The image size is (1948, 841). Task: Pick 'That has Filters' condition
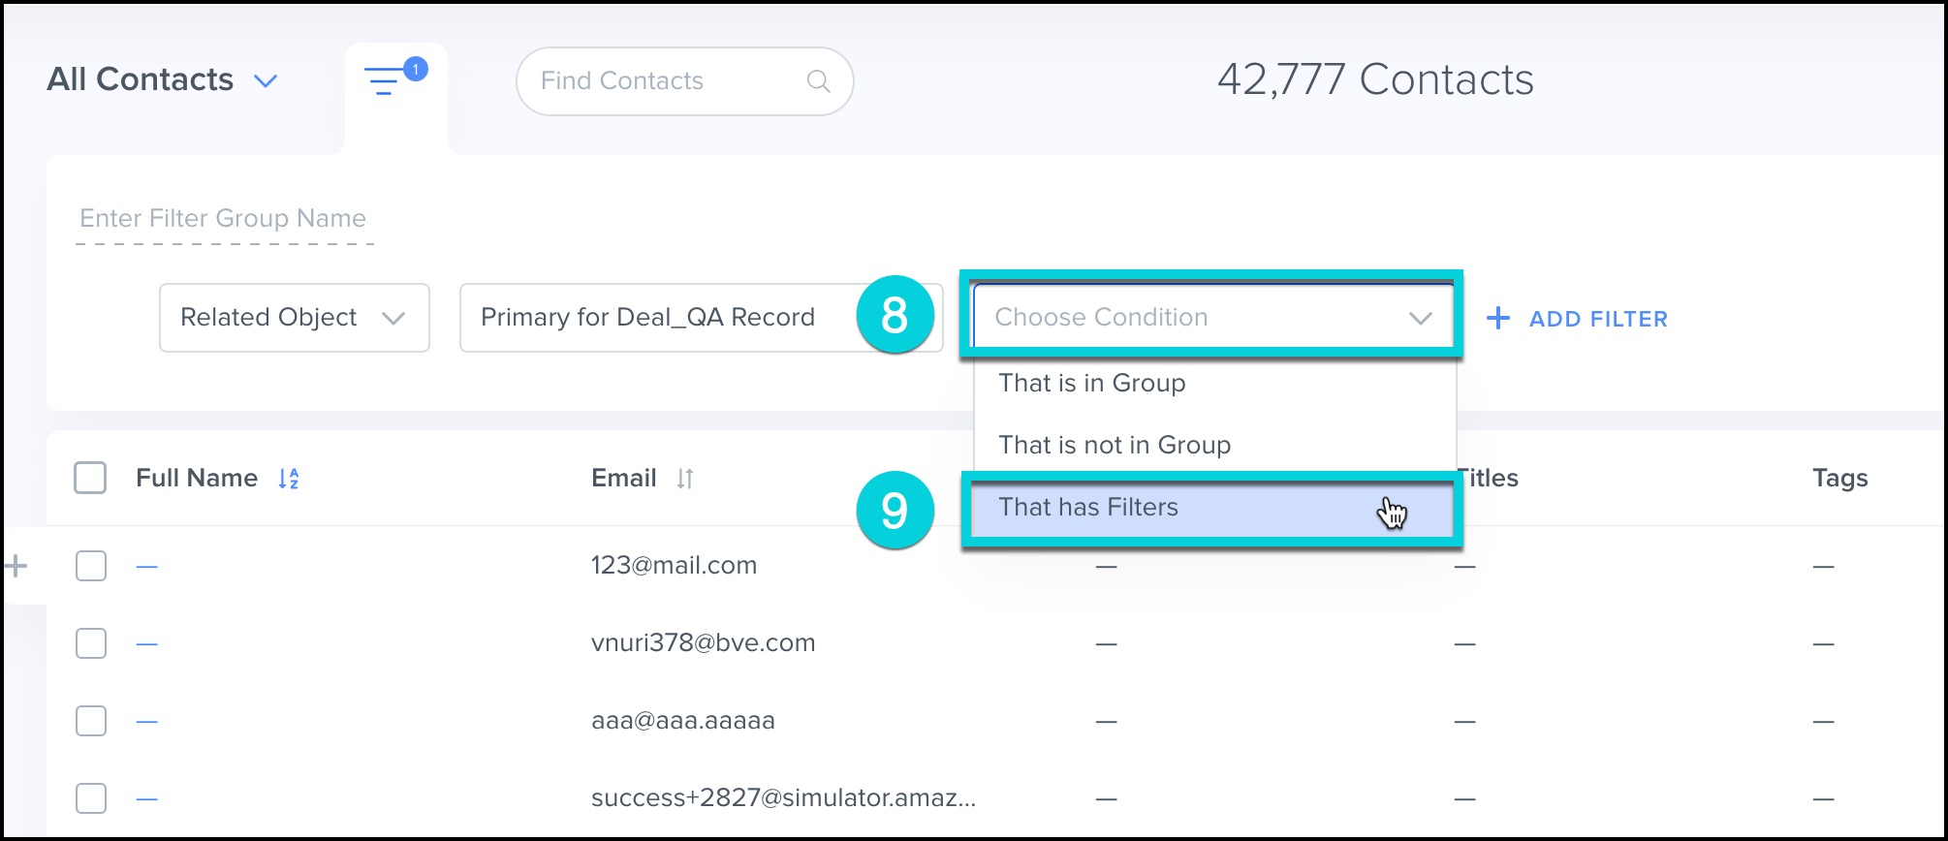tap(1088, 508)
